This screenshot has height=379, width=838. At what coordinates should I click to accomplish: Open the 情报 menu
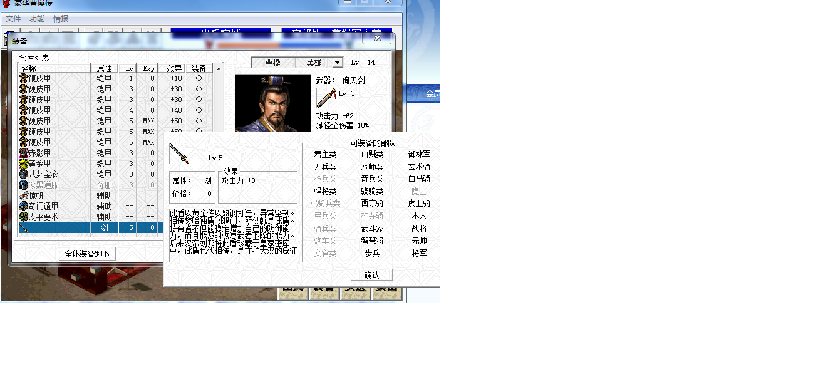61,19
